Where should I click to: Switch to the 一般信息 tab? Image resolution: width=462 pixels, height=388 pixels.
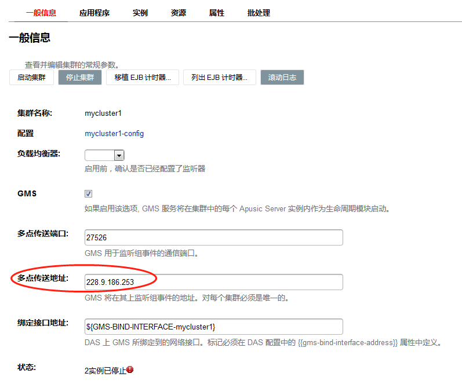pyautogui.click(x=41, y=13)
